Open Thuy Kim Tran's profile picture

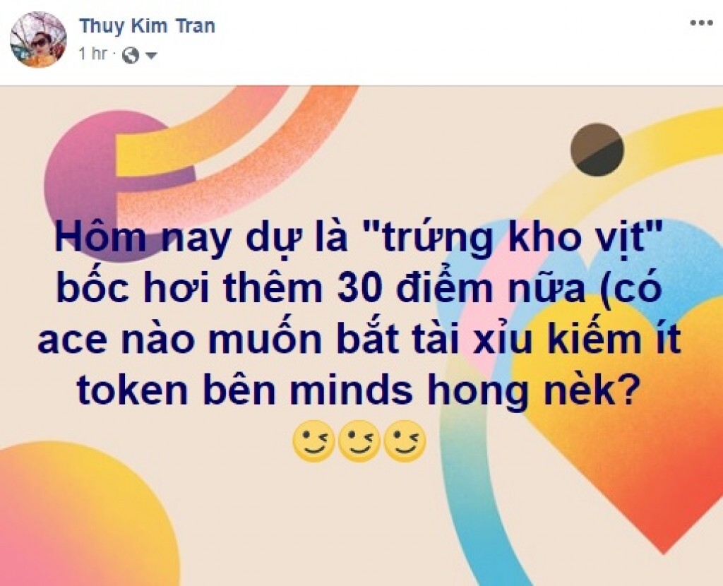(38, 40)
